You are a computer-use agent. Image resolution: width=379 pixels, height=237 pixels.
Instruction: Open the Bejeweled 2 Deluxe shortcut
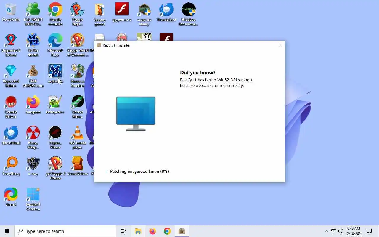11,45
